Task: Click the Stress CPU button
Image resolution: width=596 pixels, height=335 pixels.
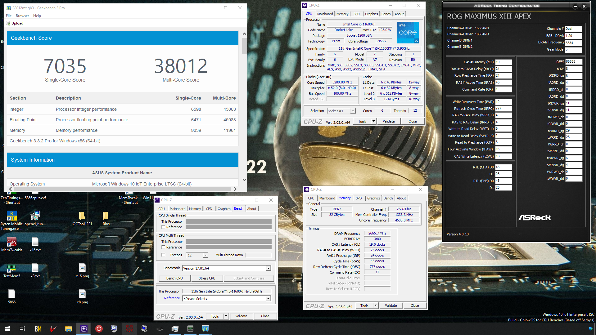Action: click(x=207, y=278)
